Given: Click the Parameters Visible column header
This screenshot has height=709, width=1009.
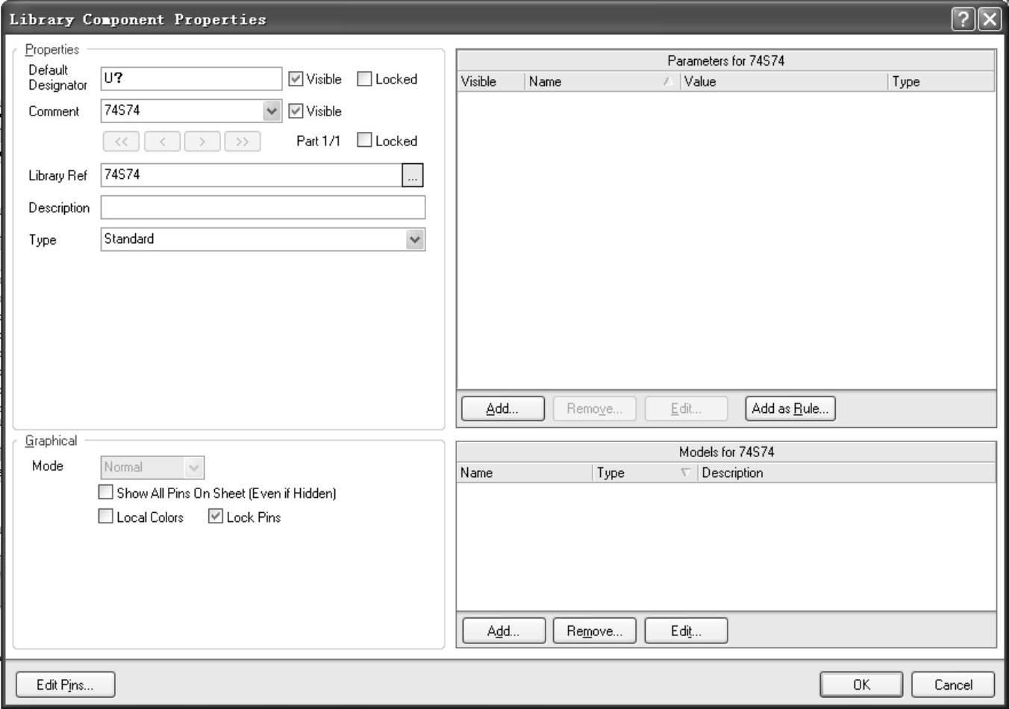Looking at the screenshot, I should tap(491, 82).
